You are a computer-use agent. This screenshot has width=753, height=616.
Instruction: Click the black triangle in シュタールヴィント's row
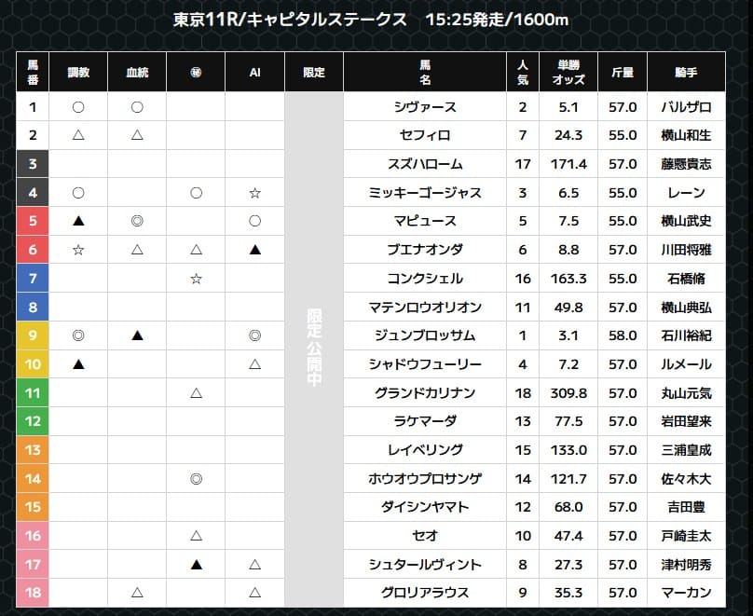(196, 564)
